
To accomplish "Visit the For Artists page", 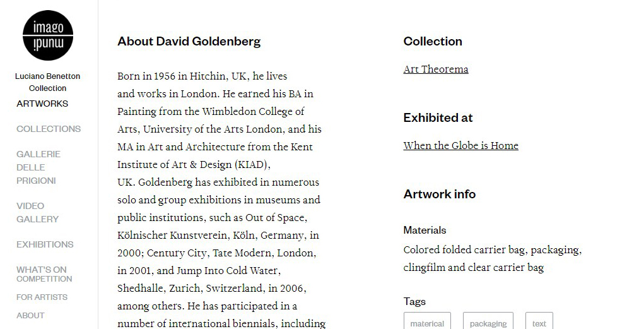I will point(42,297).
